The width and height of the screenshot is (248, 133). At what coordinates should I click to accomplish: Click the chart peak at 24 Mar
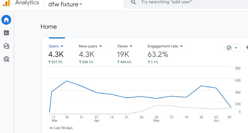[x=66, y=81]
